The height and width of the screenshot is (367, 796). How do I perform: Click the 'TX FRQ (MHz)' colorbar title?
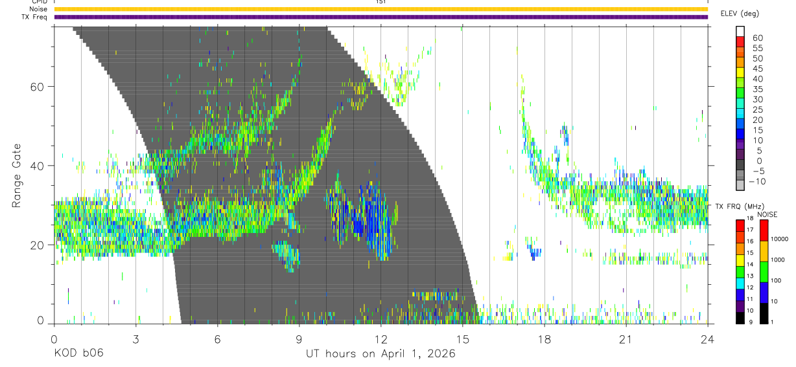point(740,206)
